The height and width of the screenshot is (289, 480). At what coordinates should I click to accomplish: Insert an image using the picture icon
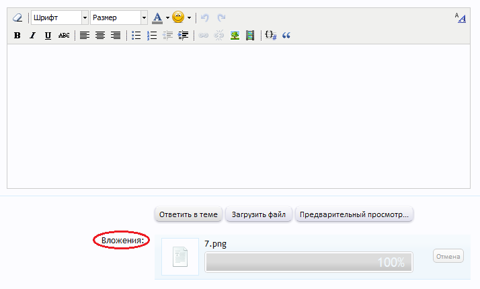click(x=235, y=36)
